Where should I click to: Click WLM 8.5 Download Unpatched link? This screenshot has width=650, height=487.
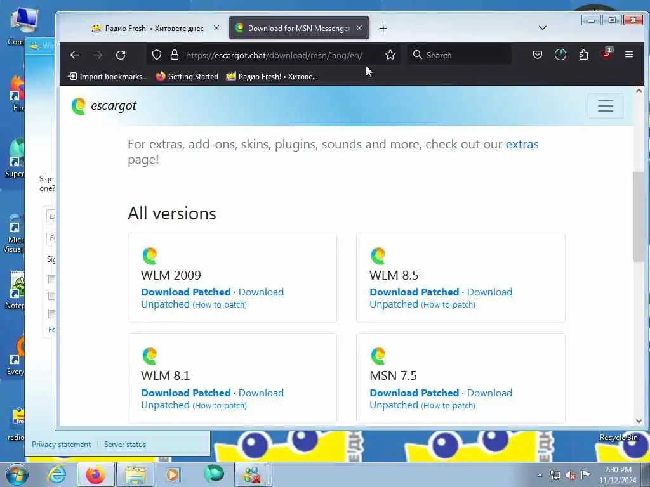441,298
